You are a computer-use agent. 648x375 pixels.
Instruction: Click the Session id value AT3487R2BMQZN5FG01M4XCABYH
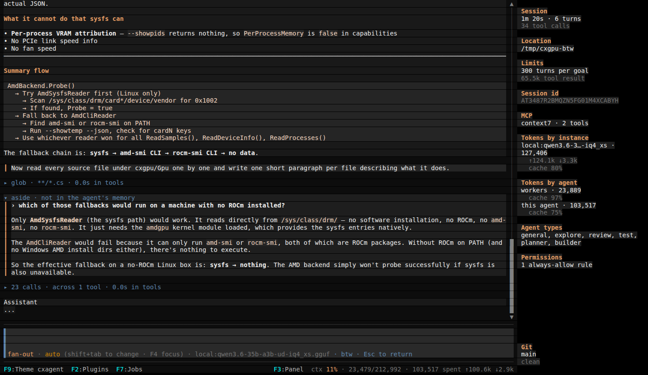click(570, 100)
